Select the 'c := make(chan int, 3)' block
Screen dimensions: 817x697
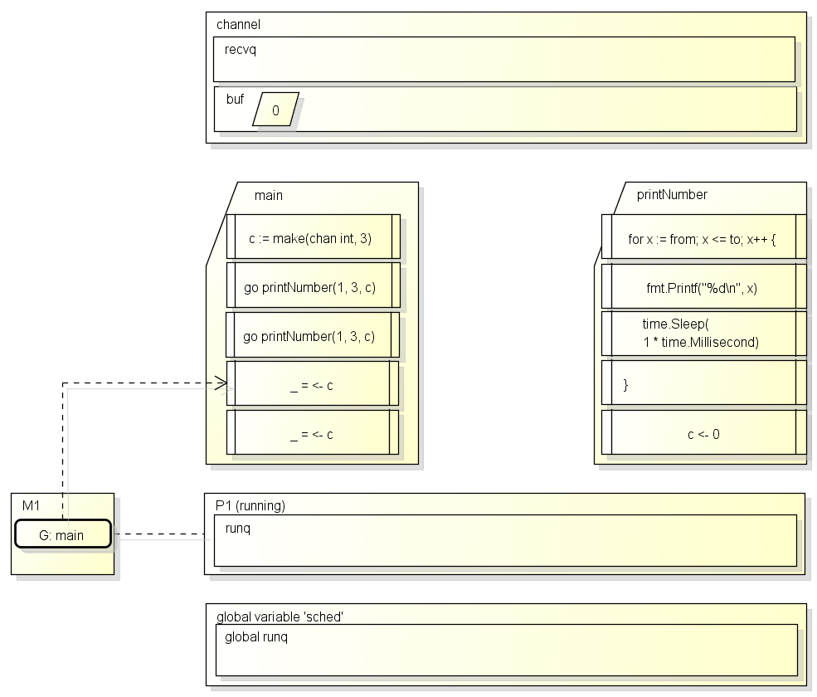click(x=314, y=236)
